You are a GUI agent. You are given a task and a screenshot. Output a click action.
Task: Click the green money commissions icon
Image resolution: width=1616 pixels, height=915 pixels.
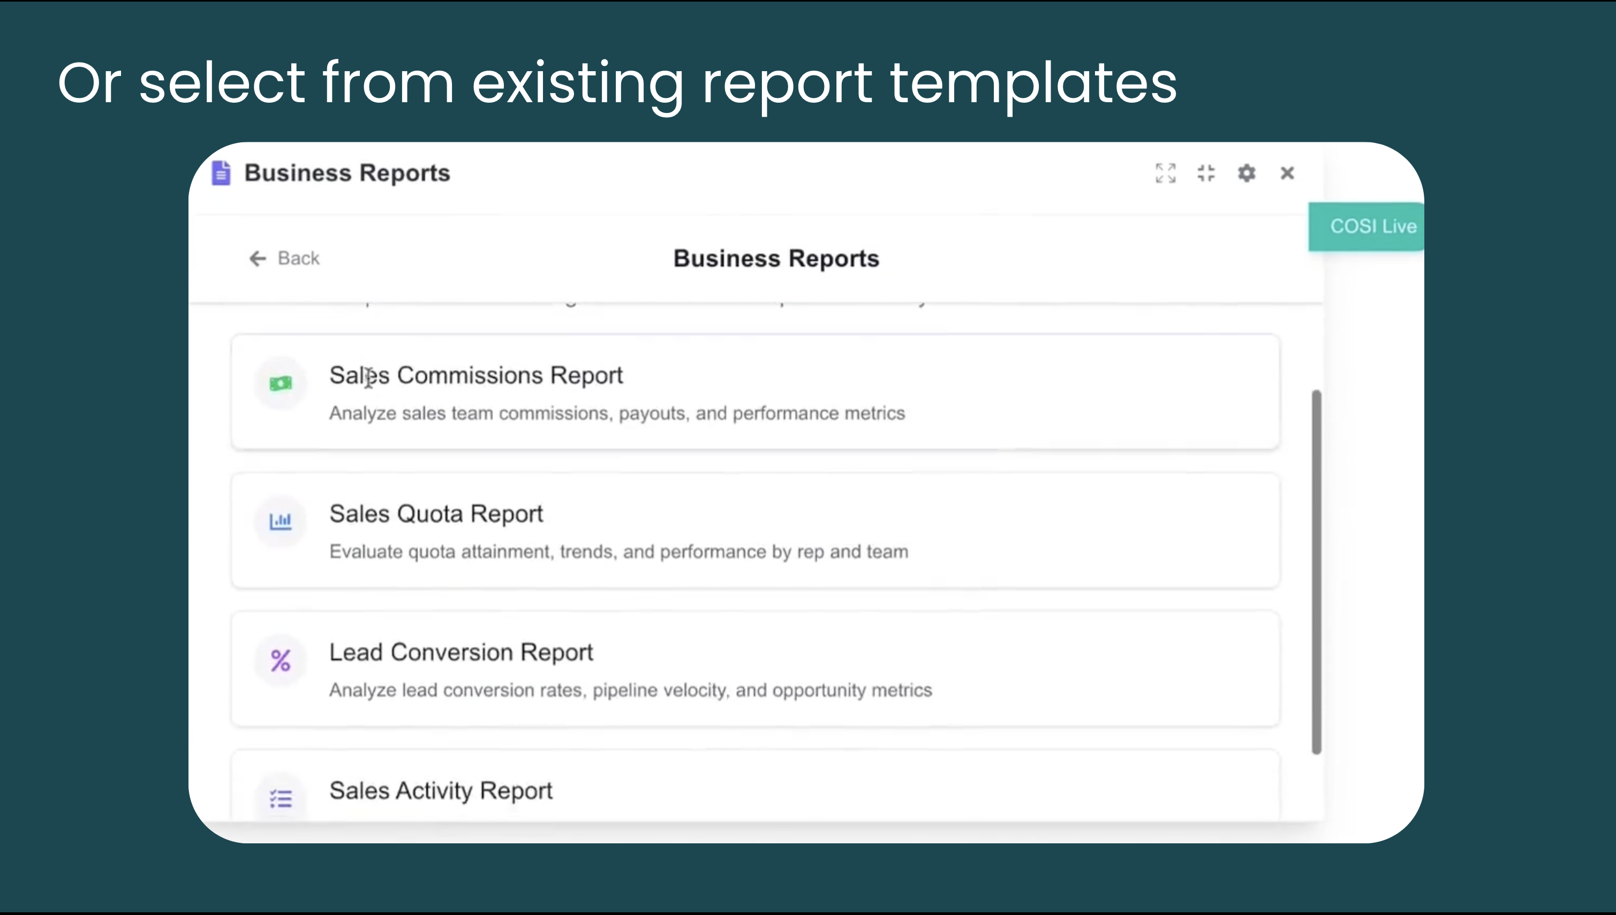click(281, 383)
